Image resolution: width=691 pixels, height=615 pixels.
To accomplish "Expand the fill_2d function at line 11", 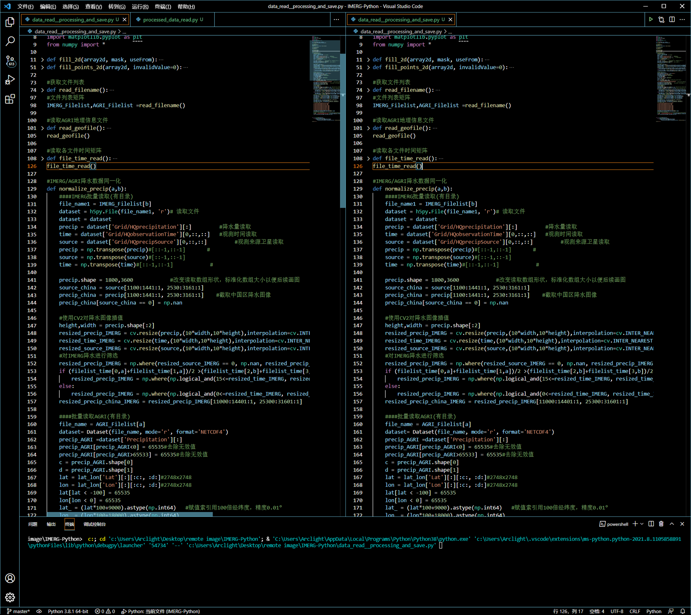I will pyautogui.click(x=43, y=59).
